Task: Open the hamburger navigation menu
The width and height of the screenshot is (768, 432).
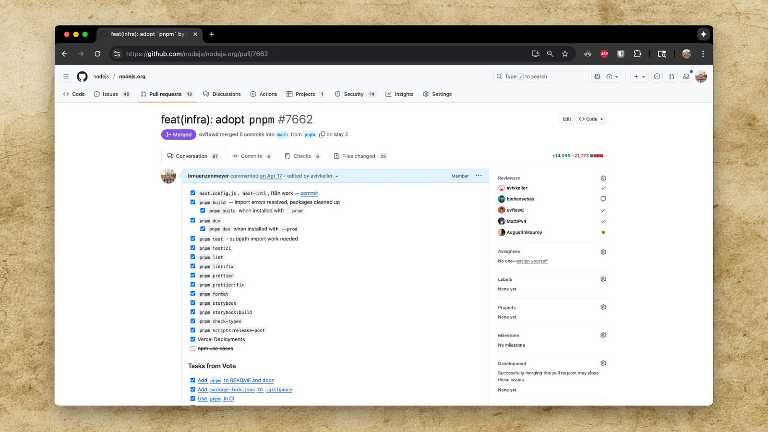Action: point(66,77)
